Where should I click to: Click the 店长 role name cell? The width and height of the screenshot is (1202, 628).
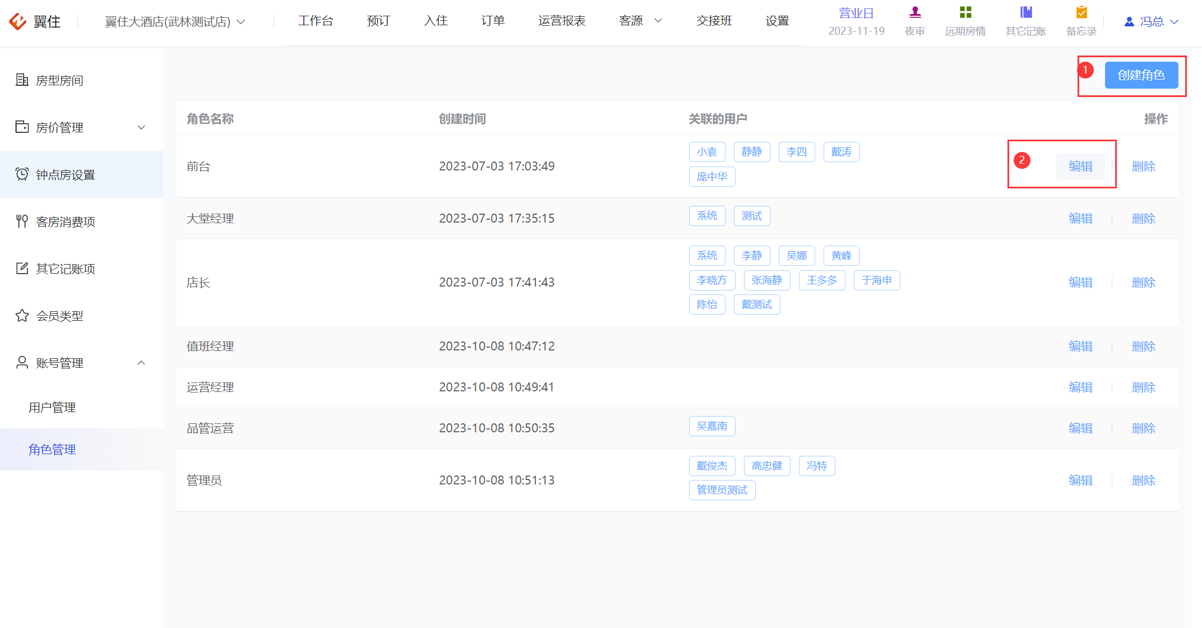(198, 283)
